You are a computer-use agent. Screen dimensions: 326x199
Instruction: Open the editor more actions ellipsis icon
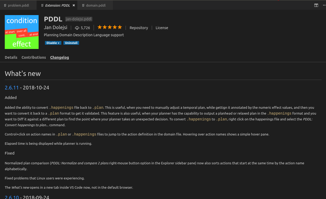[324, 5]
